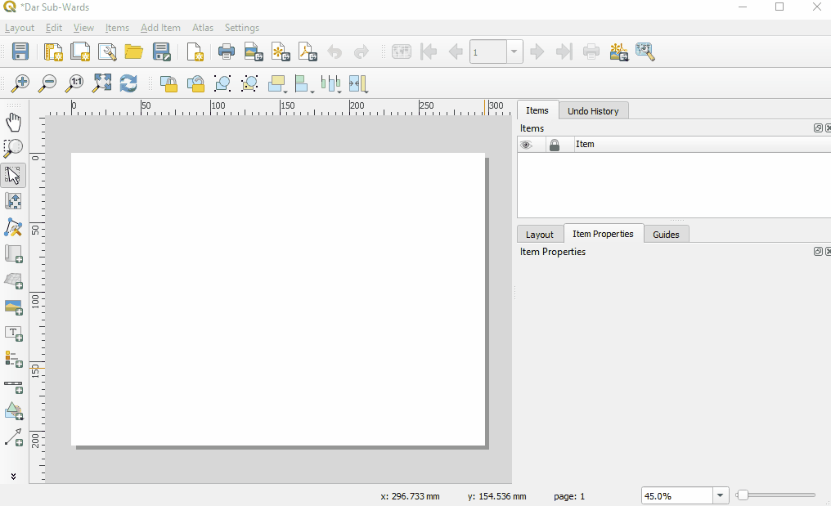831x506 pixels.
Task: Switch to the Guides tab
Action: (666, 235)
